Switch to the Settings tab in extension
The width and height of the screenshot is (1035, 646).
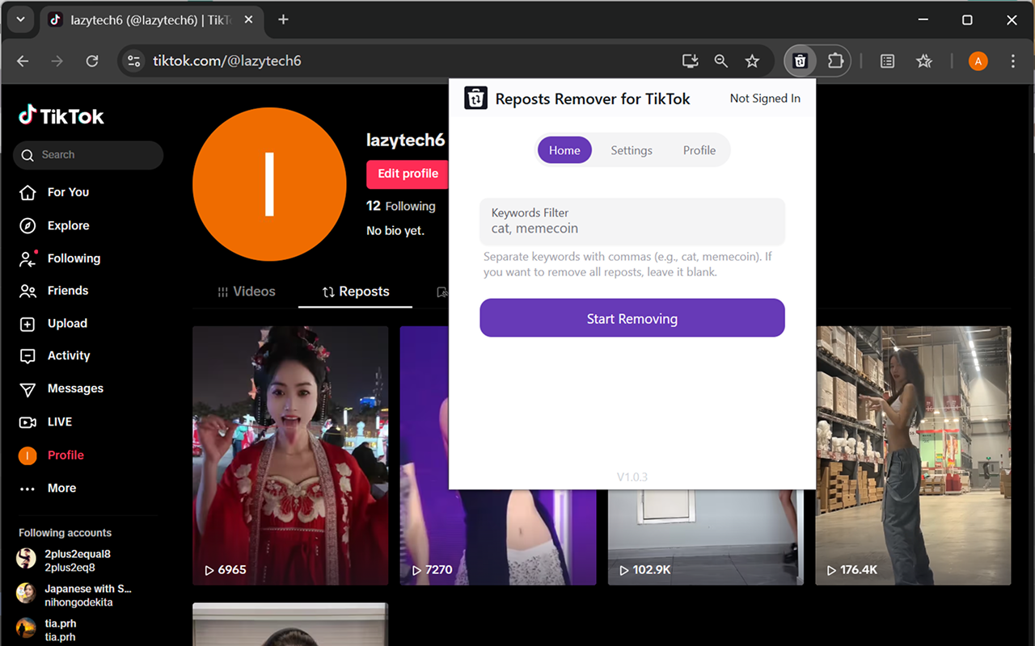pyautogui.click(x=631, y=150)
